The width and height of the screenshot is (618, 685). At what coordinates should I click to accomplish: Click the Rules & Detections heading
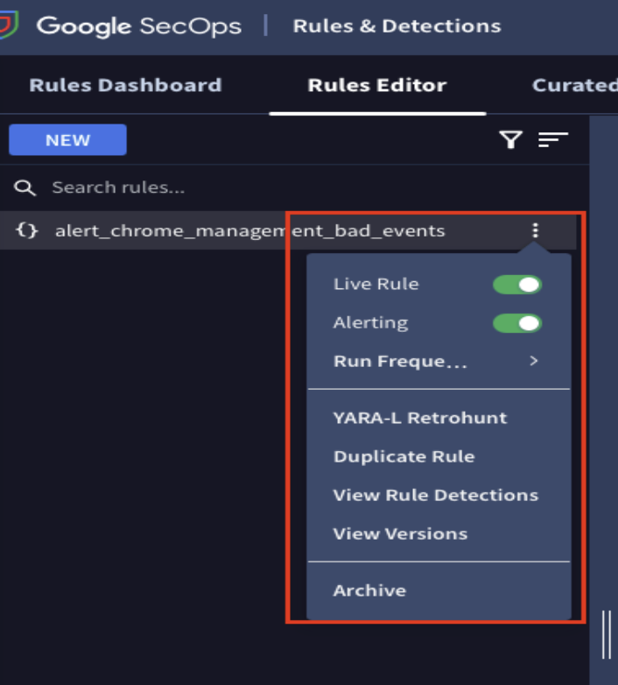coord(397,26)
